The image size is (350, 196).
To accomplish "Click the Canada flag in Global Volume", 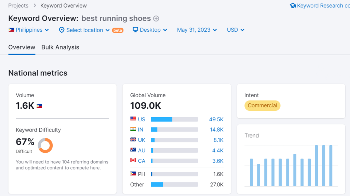I will click(133, 161).
